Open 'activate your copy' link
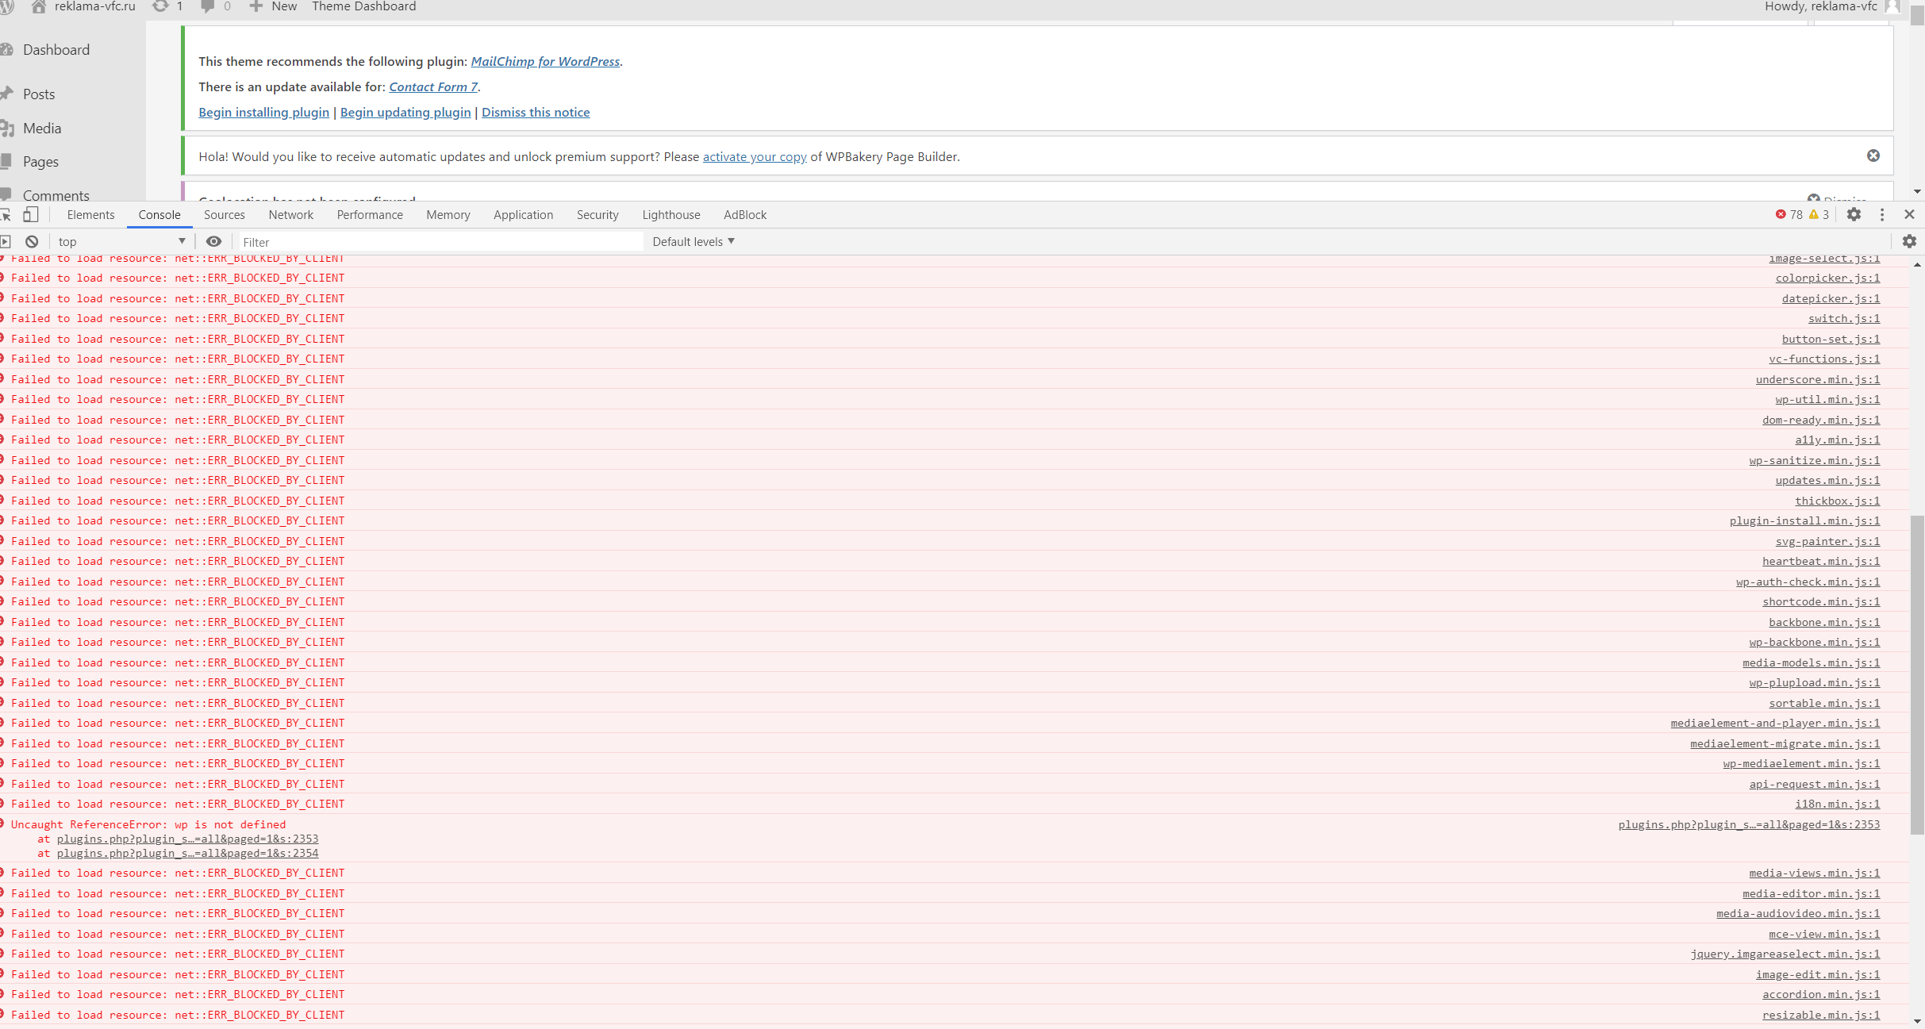Screen dimensions: 1925x1029 click(x=754, y=157)
